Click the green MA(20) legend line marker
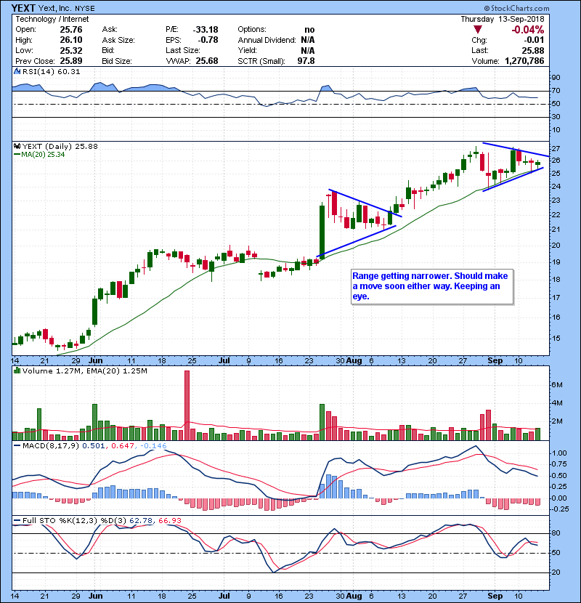Image resolution: width=581 pixels, height=603 pixels. coord(17,155)
